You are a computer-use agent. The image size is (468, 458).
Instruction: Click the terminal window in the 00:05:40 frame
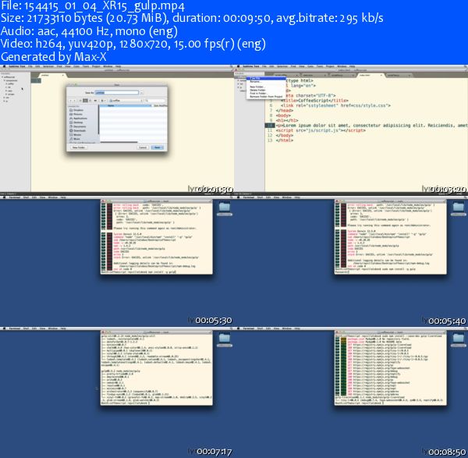pos(391,237)
